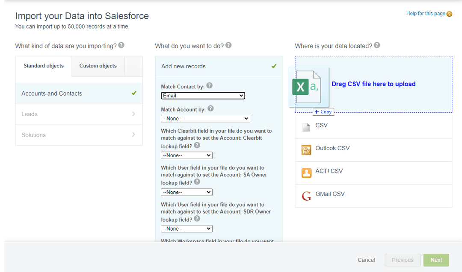Expand the Clearbit field matching dropdown
The image size is (462, 272).
tap(187, 155)
